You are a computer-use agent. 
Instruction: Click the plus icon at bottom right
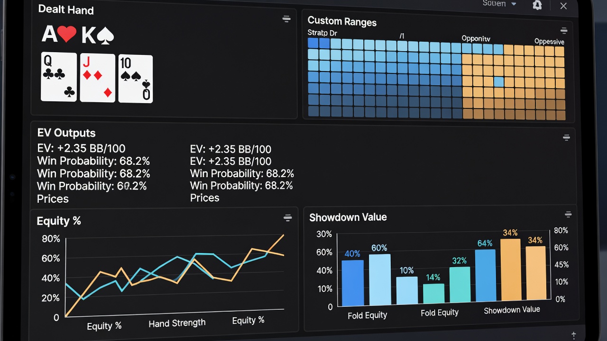[574, 334]
